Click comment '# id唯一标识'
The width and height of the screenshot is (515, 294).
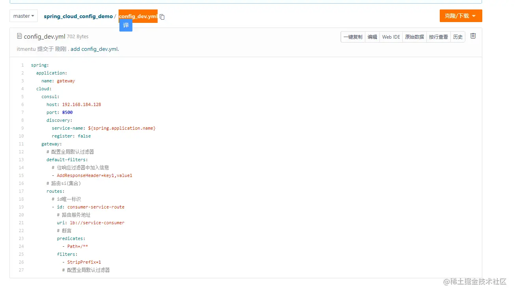(x=66, y=199)
